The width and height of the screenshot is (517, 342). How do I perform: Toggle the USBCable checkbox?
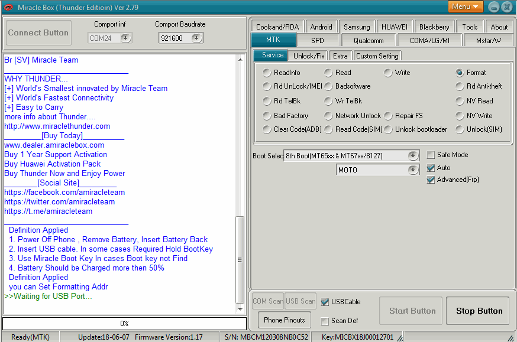tap(325, 302)
